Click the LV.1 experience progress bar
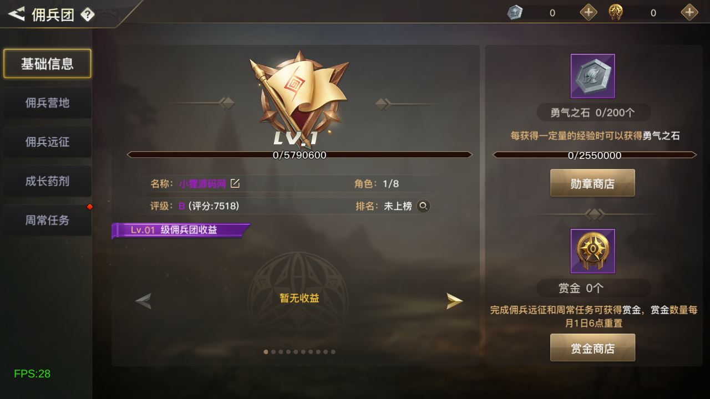Screen dimensions: 710x399 pos(300,155)
